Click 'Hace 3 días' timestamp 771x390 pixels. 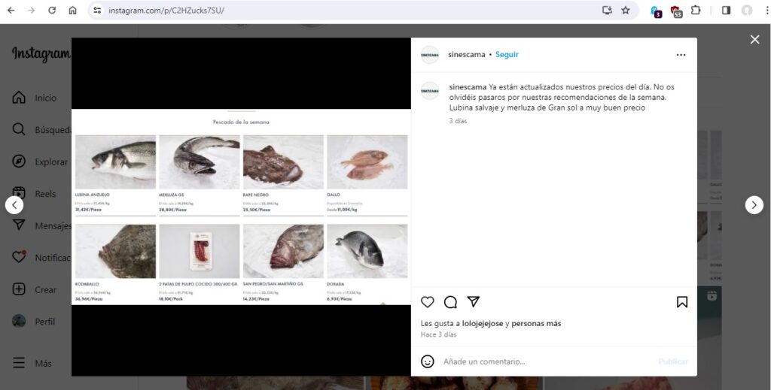pyautogui.click(x=439, y=334)
